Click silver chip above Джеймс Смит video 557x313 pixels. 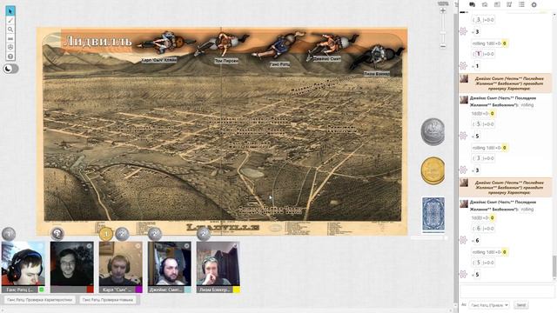[155, 234]
